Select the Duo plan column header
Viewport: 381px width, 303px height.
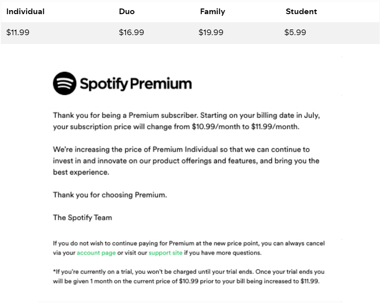point(127,11)
